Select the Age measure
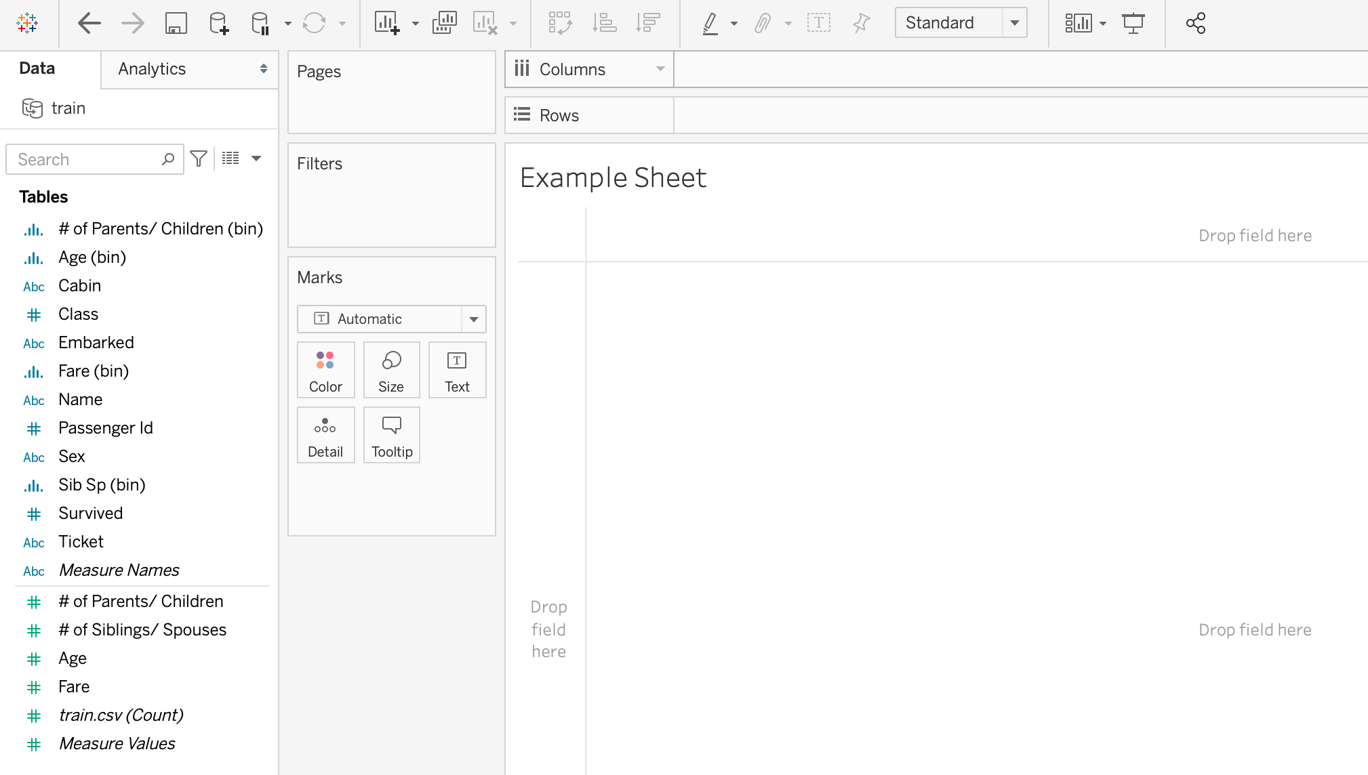 click(x=73, y=658)
